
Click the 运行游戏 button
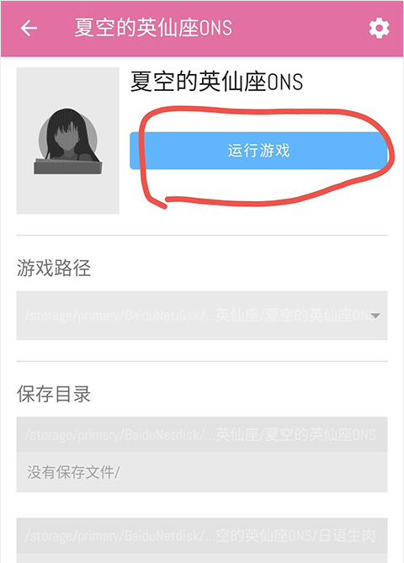click(258, 151)
